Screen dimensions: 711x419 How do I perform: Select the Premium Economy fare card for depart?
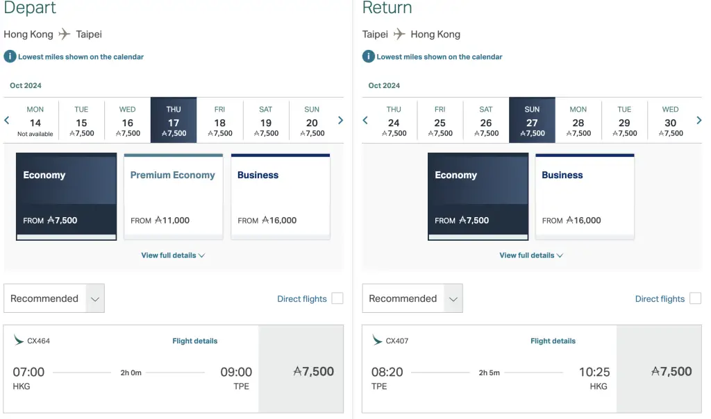pyautogui.click(x=172, y=196)
